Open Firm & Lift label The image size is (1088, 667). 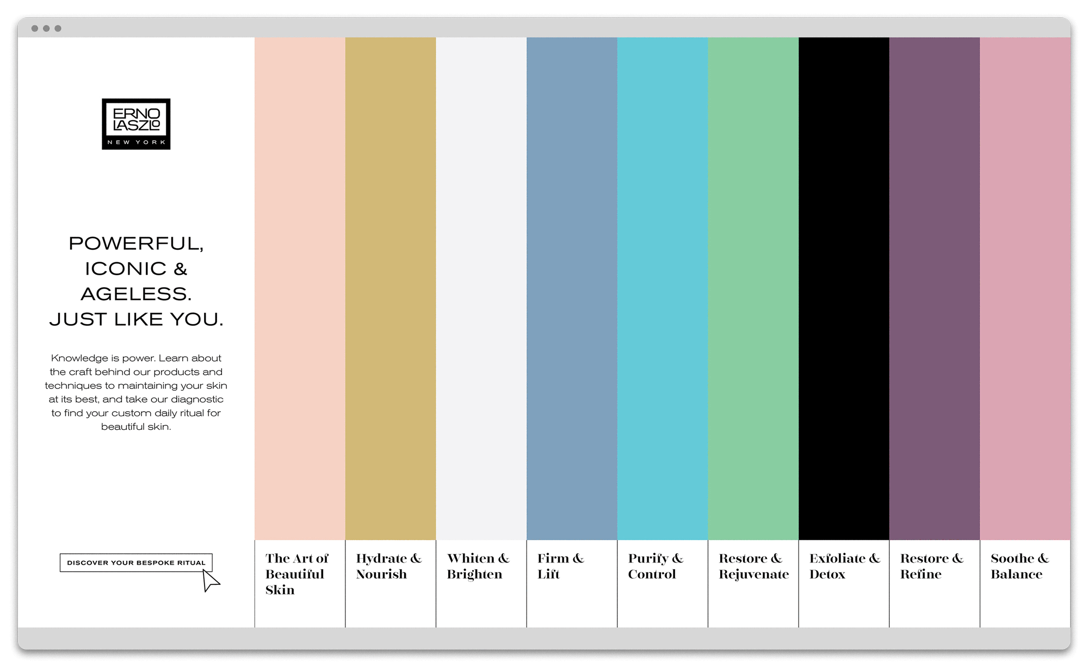560,566
